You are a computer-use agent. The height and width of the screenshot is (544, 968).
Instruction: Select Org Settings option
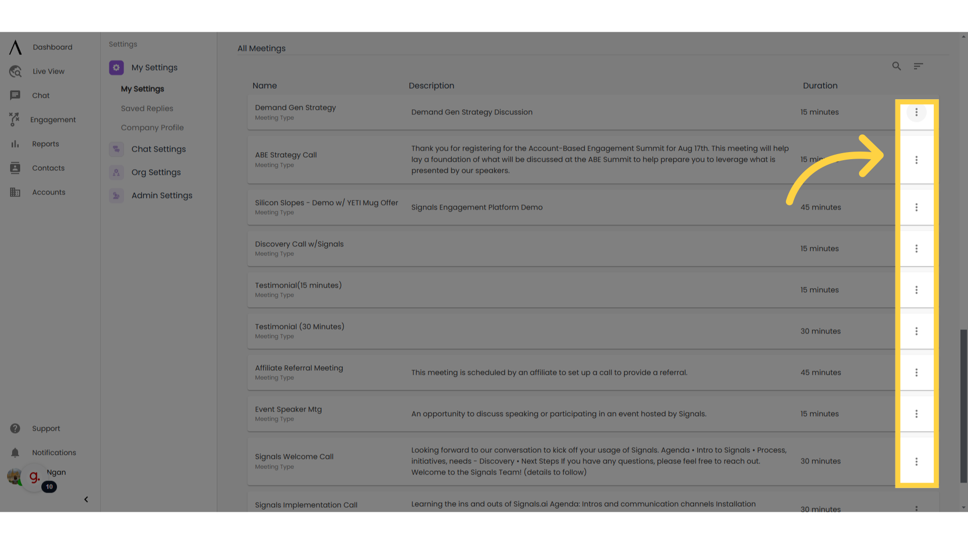[x=156, y=172]
